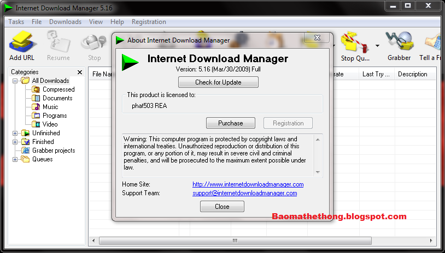
Task: Close the Categories panel
Action: click(x=80, y=72)
